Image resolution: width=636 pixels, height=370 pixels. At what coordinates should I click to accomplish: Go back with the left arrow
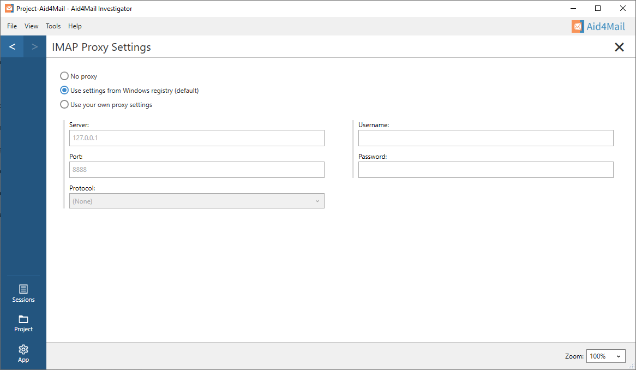coord(12,47)
